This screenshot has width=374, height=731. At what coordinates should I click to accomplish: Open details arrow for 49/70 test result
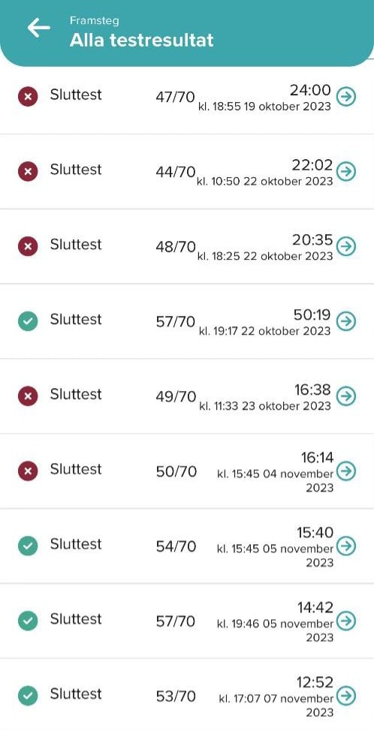346,396
